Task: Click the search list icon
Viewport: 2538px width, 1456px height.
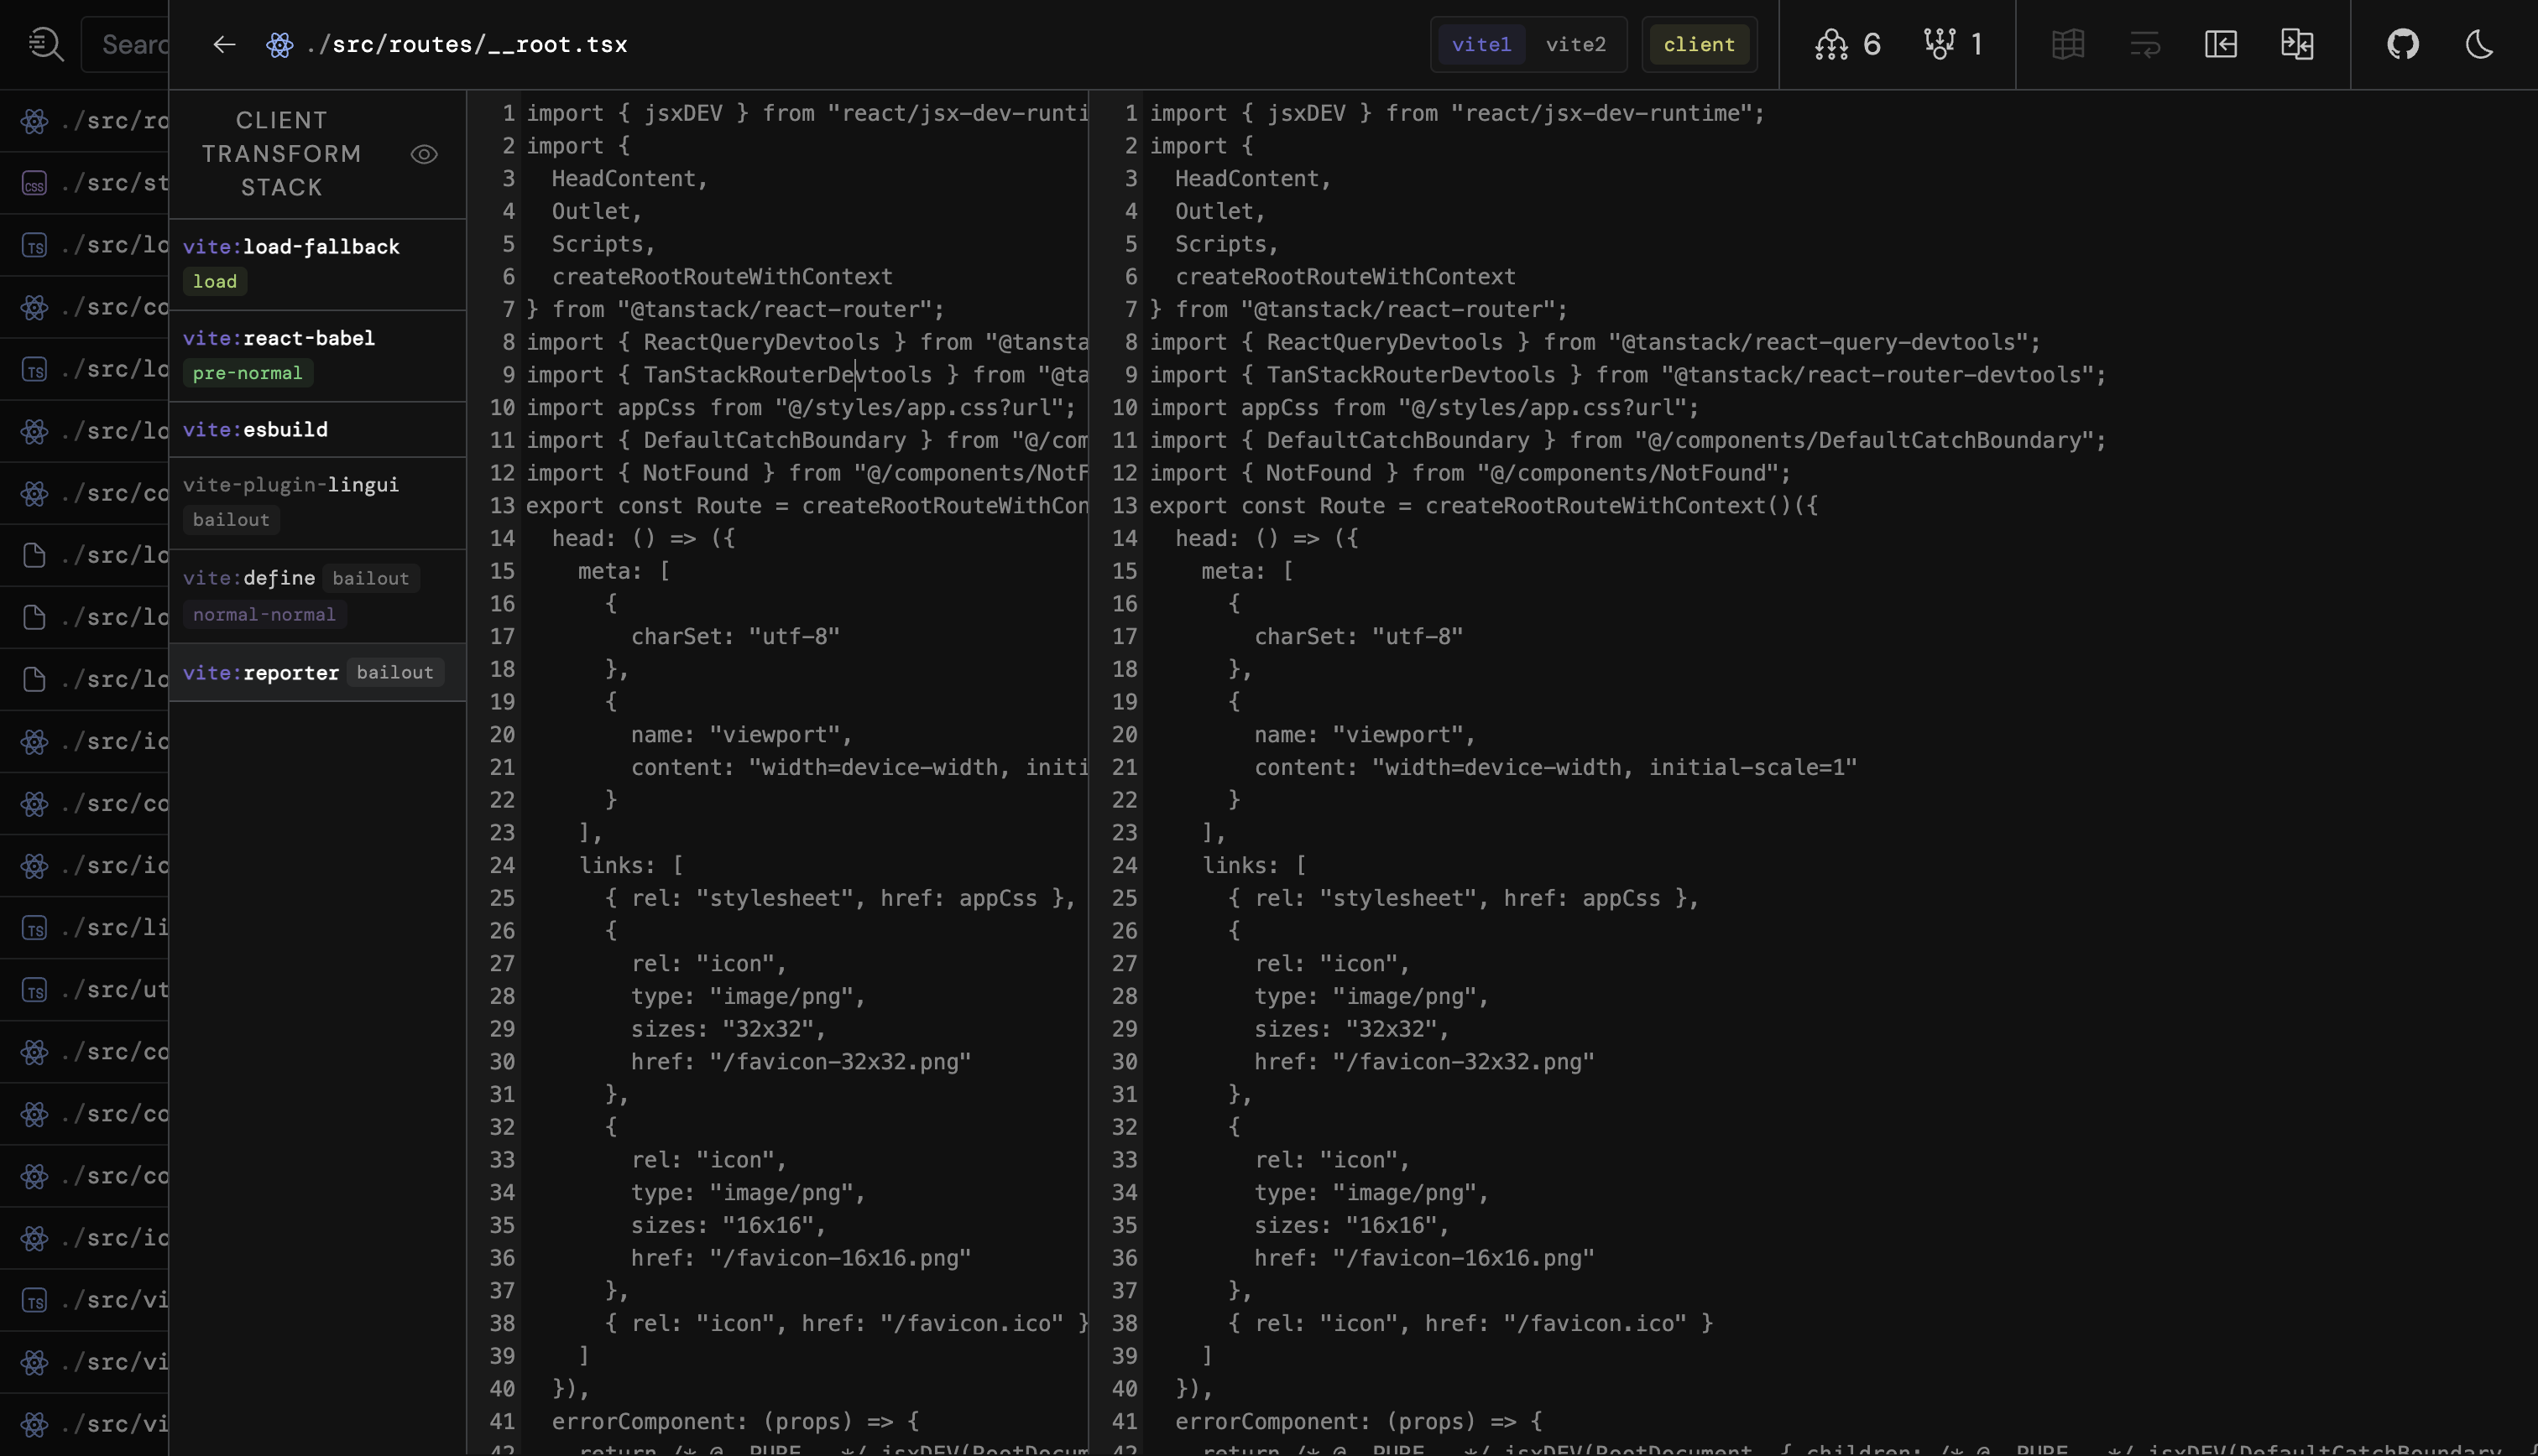Action: coord(45,44)
